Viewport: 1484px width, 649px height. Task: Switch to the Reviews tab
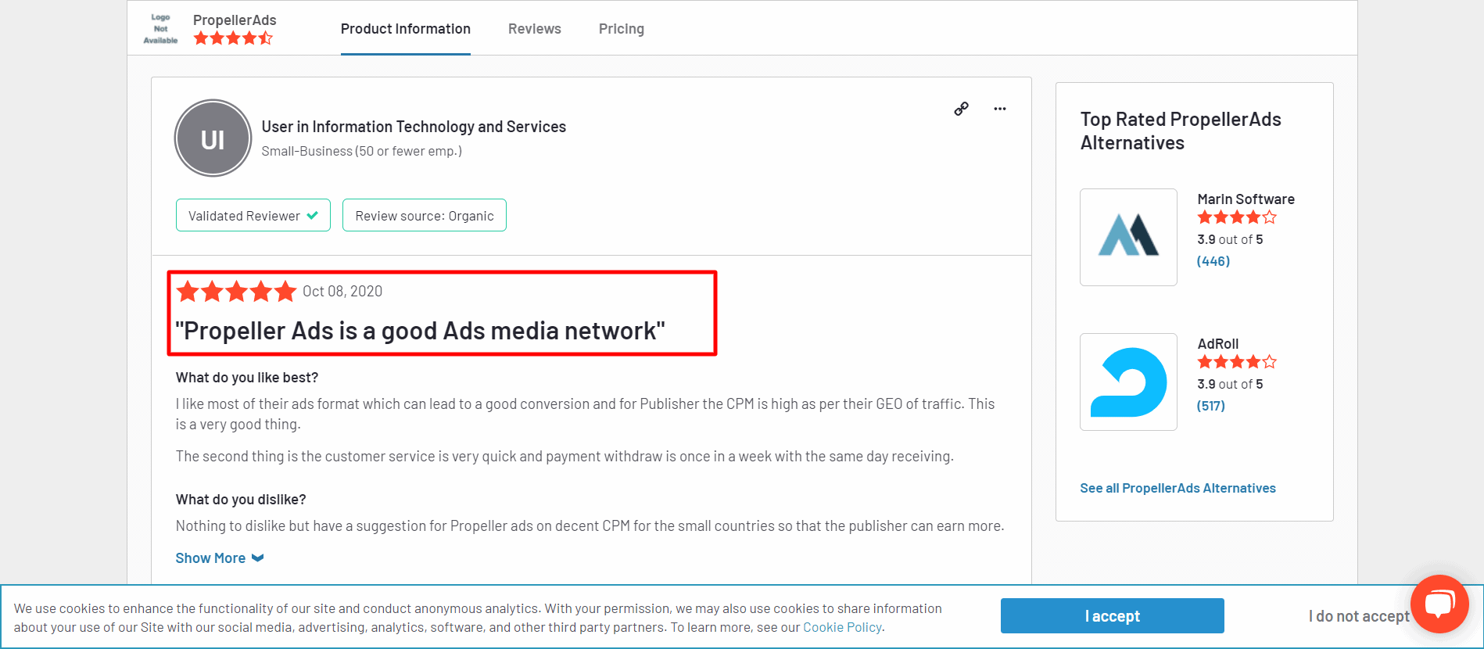tap(535, 29)
